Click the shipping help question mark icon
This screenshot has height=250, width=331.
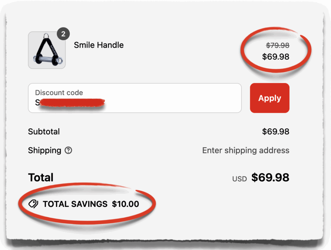(x=68, y=150)
